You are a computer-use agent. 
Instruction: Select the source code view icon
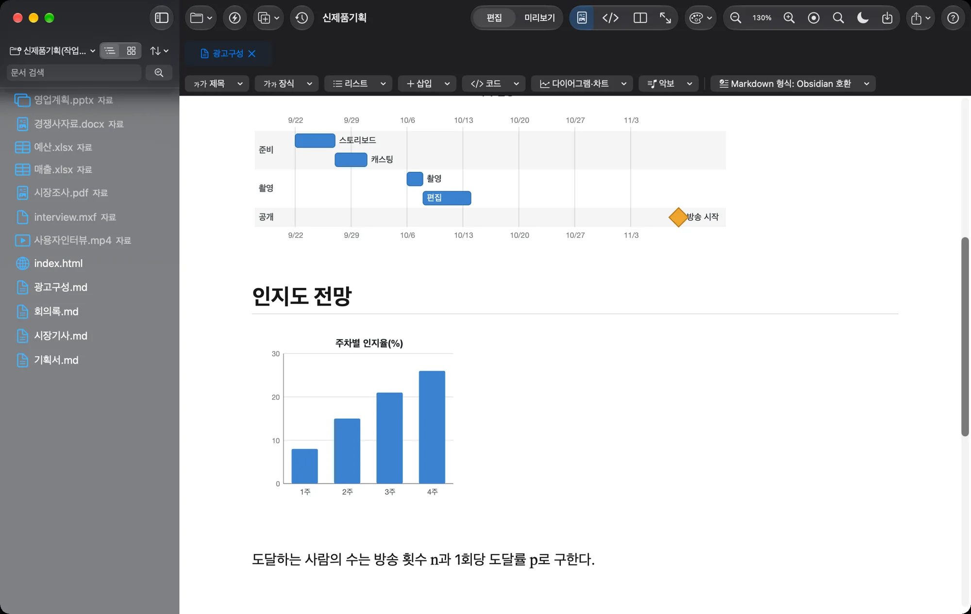[610, 18]
